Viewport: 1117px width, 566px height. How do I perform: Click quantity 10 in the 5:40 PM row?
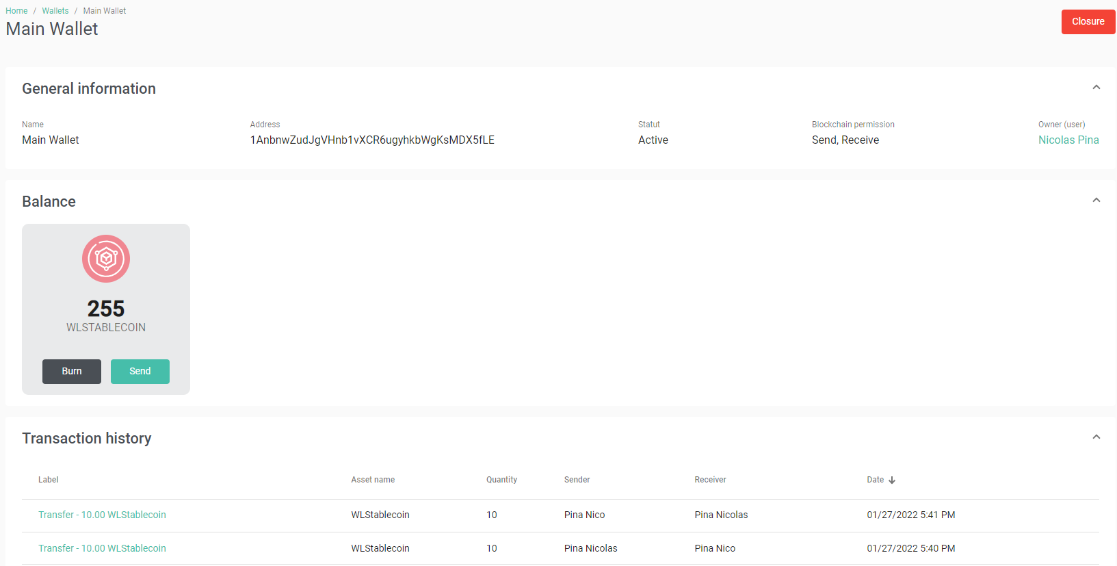click(x=492, y=548)
